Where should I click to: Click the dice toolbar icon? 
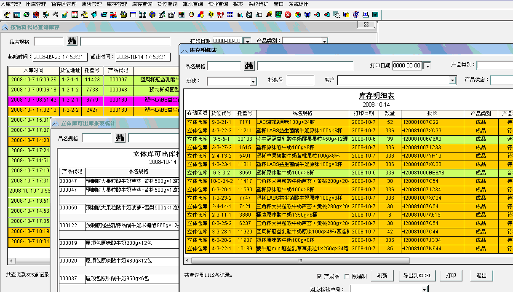pyautogui.click(x=259, y=15)
